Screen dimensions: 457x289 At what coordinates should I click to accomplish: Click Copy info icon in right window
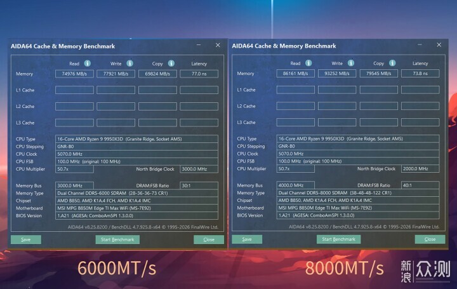[392, 63]
